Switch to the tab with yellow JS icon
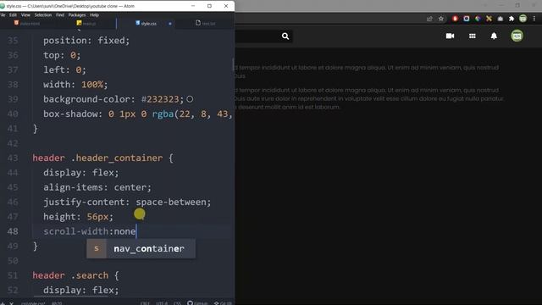This screenshot has height=305, width=542. point(86,23)
